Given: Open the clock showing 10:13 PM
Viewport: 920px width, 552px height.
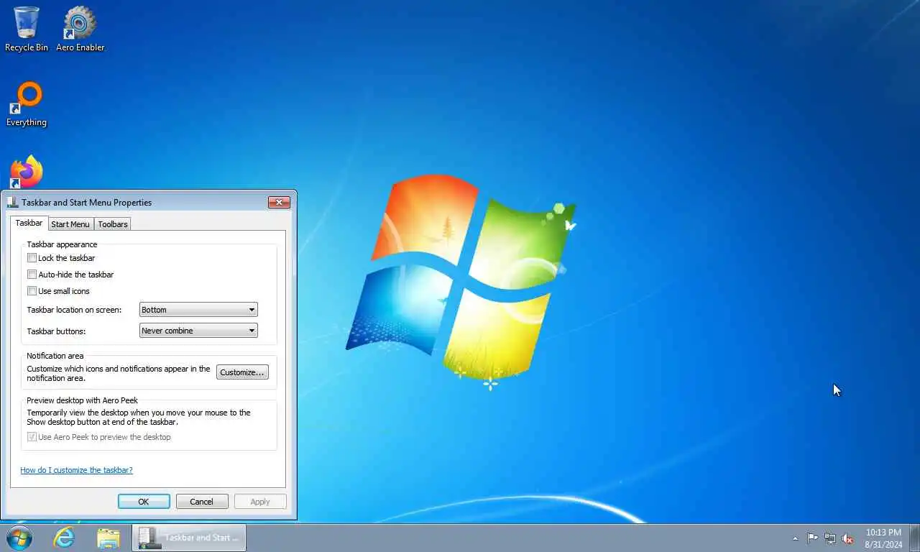Looking at the screenshot, I should (883, 538).
